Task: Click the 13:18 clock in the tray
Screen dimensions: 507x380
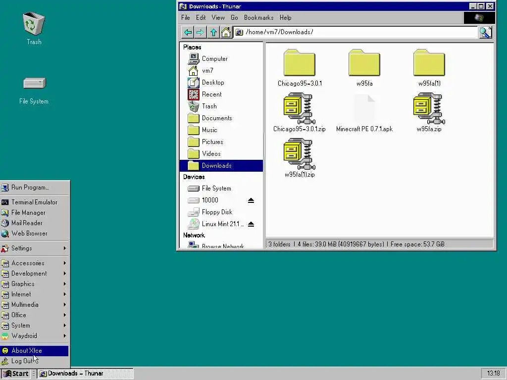Action: pos(494,374)
